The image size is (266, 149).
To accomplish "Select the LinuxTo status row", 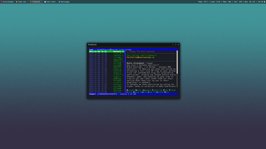I will click(107, 82).
